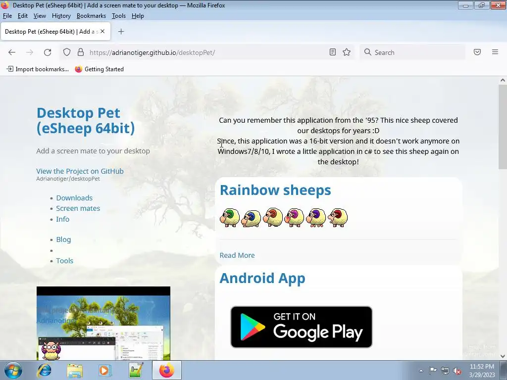Open the Edit menu
Image resolution: width=507 pixels, height=380 pixels.
[23, 16]
